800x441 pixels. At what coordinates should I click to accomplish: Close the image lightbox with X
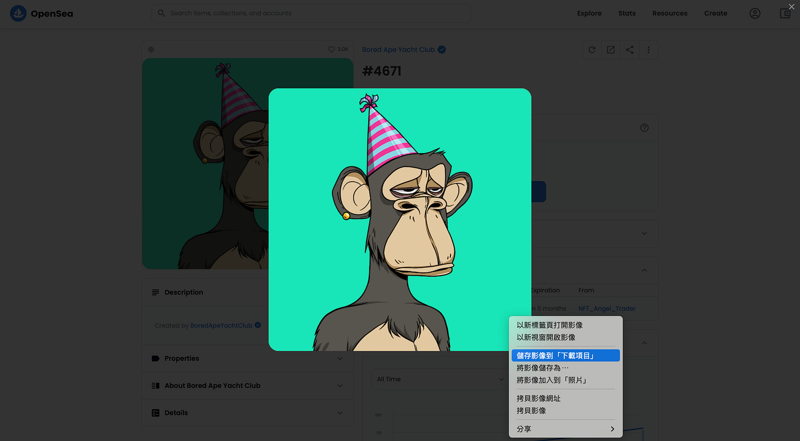pos(791,6)
